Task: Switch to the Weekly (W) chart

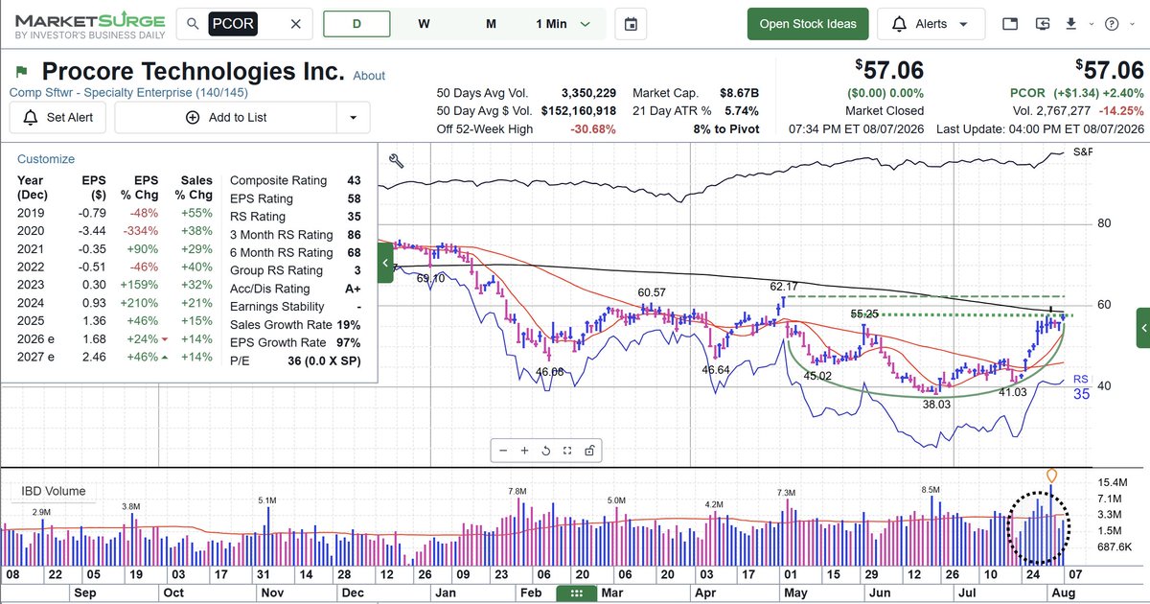Action: point(424,24)
